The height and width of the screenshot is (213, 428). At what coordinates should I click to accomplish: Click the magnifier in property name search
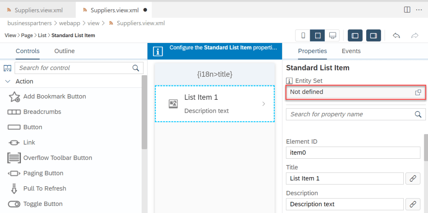coord(418,114)
